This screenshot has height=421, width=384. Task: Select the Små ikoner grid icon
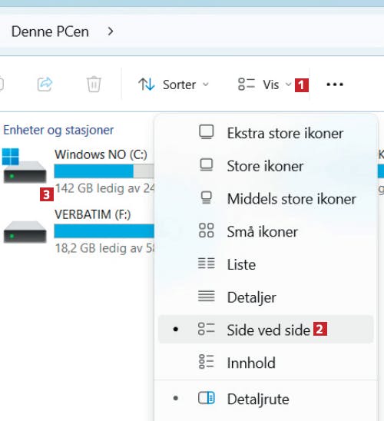pyautogui.click(x=207, y=230)
